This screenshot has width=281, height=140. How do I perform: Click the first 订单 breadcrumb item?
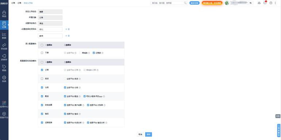click(13, 3)
